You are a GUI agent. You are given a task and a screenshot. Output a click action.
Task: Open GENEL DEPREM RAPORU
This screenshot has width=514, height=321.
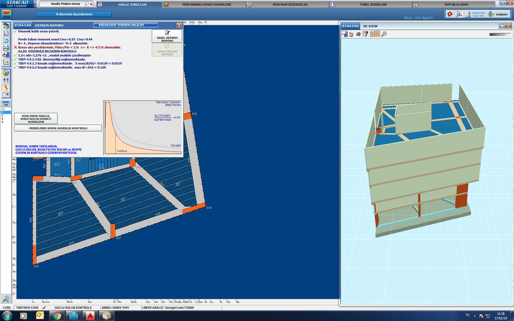click(167, 36)
